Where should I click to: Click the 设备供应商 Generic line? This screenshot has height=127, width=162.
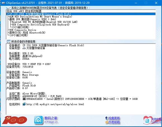(19, 72)
